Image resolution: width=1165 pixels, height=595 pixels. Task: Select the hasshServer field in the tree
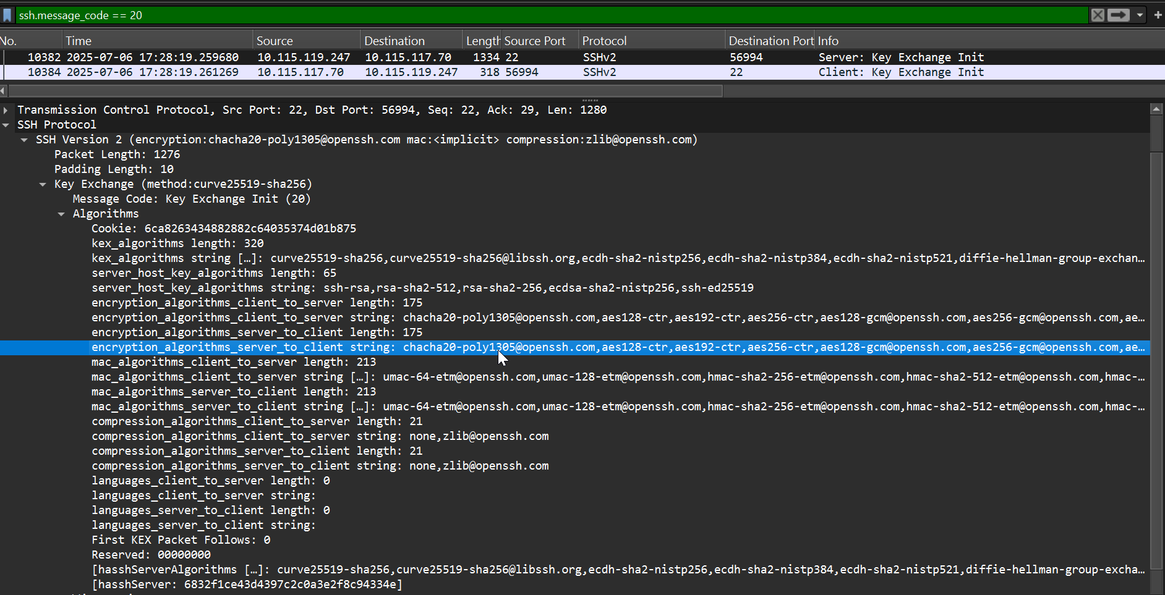pyautogui.click(x=247, y=584)
